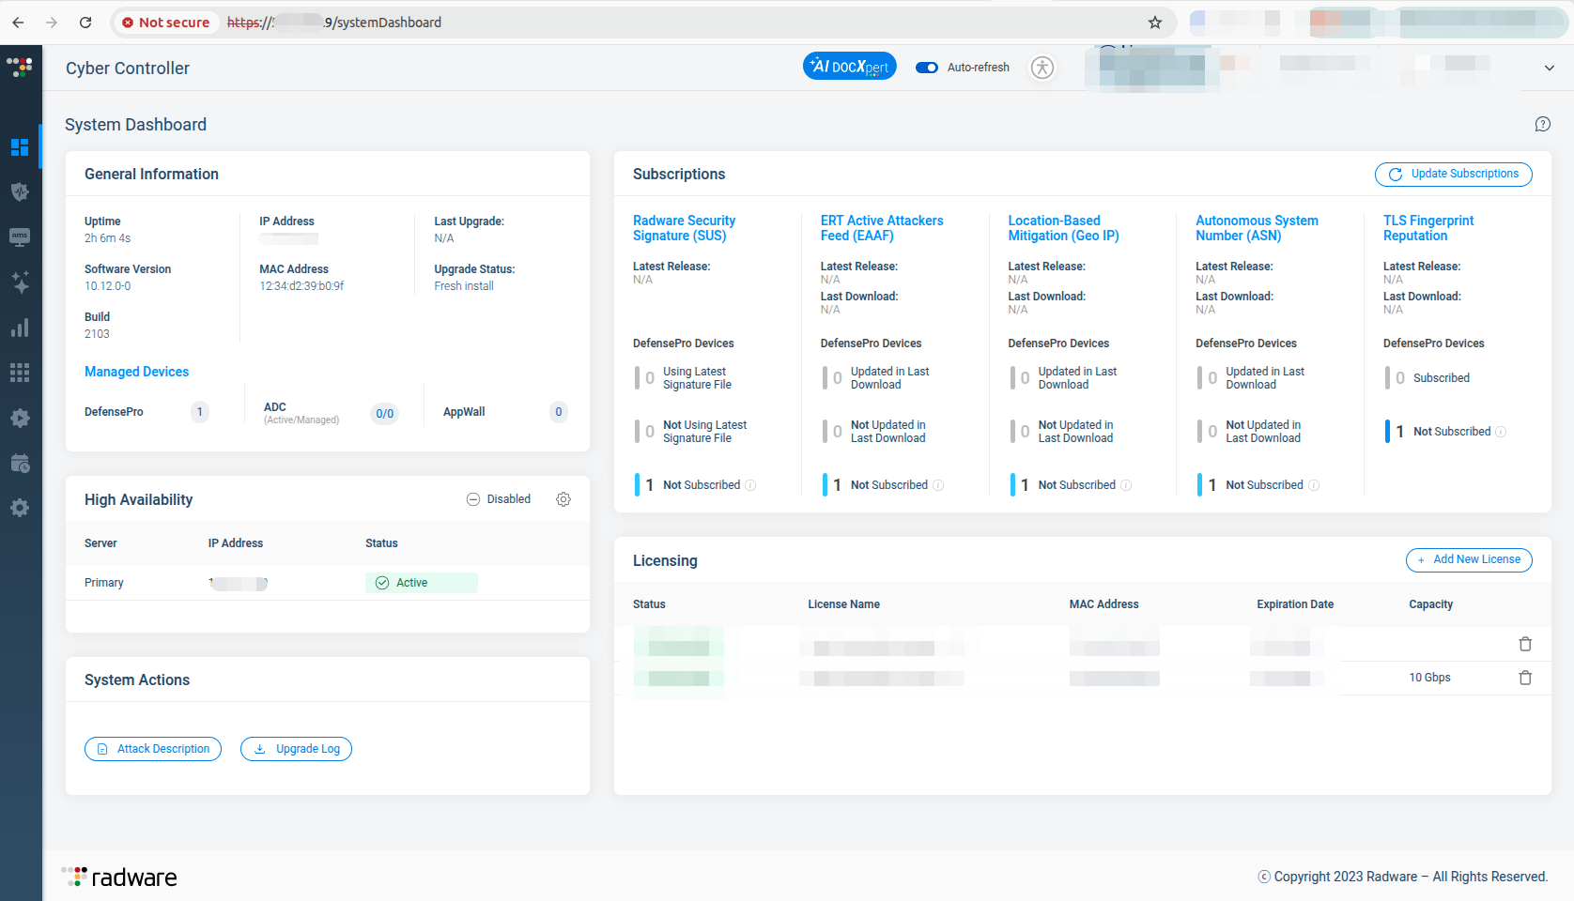Click the help question mark icon
This screenshot has width=1574, height=901.
click(x=1542, y=125)
